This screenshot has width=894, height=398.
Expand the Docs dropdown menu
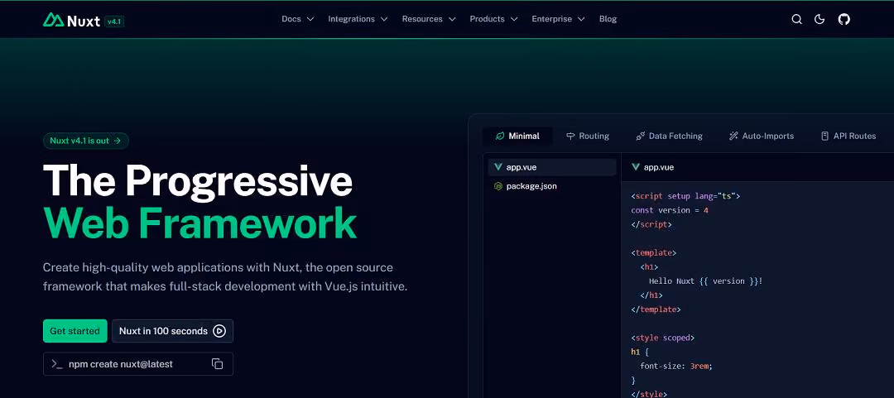click(298, 19)
